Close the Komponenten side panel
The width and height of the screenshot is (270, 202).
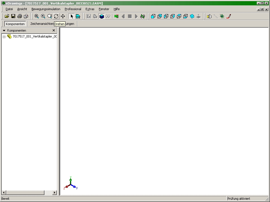pos(54,30)
